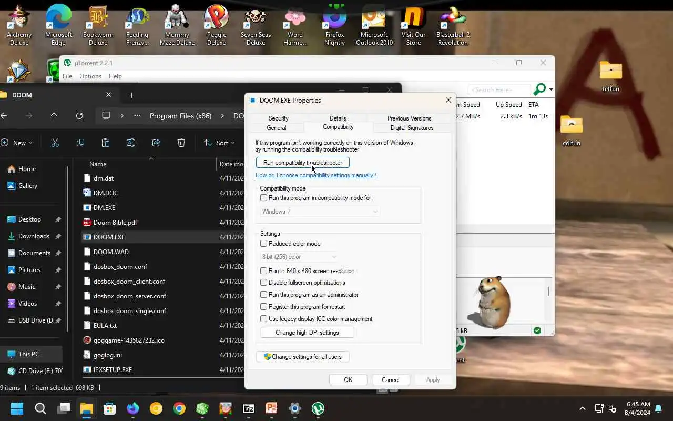Click uTorrent search input field
Image resolution: width=673 pixels, height=421 pixels.
coord(499,89)
